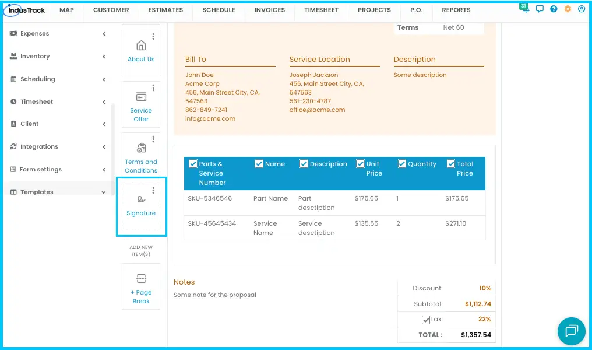Uncheck the Description column checkbox
The height and width of the screenshot is (350, 592).
click(304, 164)
